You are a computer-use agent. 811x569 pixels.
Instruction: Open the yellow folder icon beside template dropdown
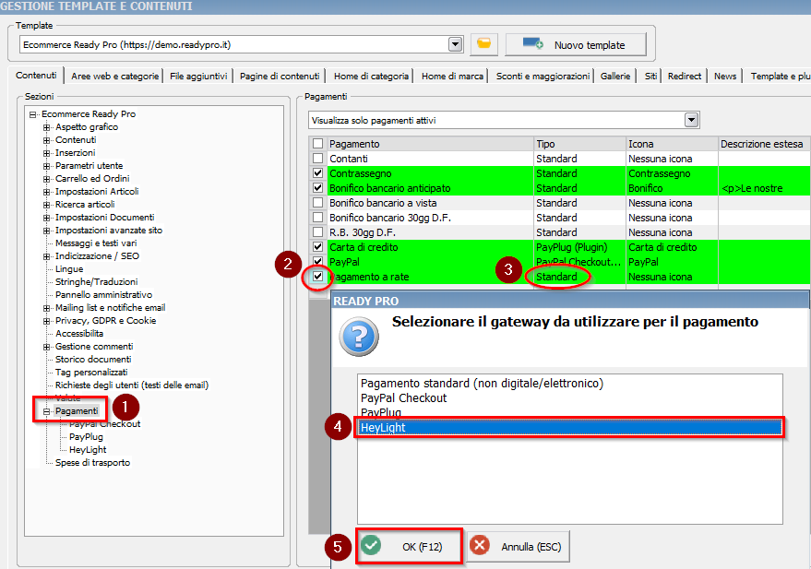484,44
